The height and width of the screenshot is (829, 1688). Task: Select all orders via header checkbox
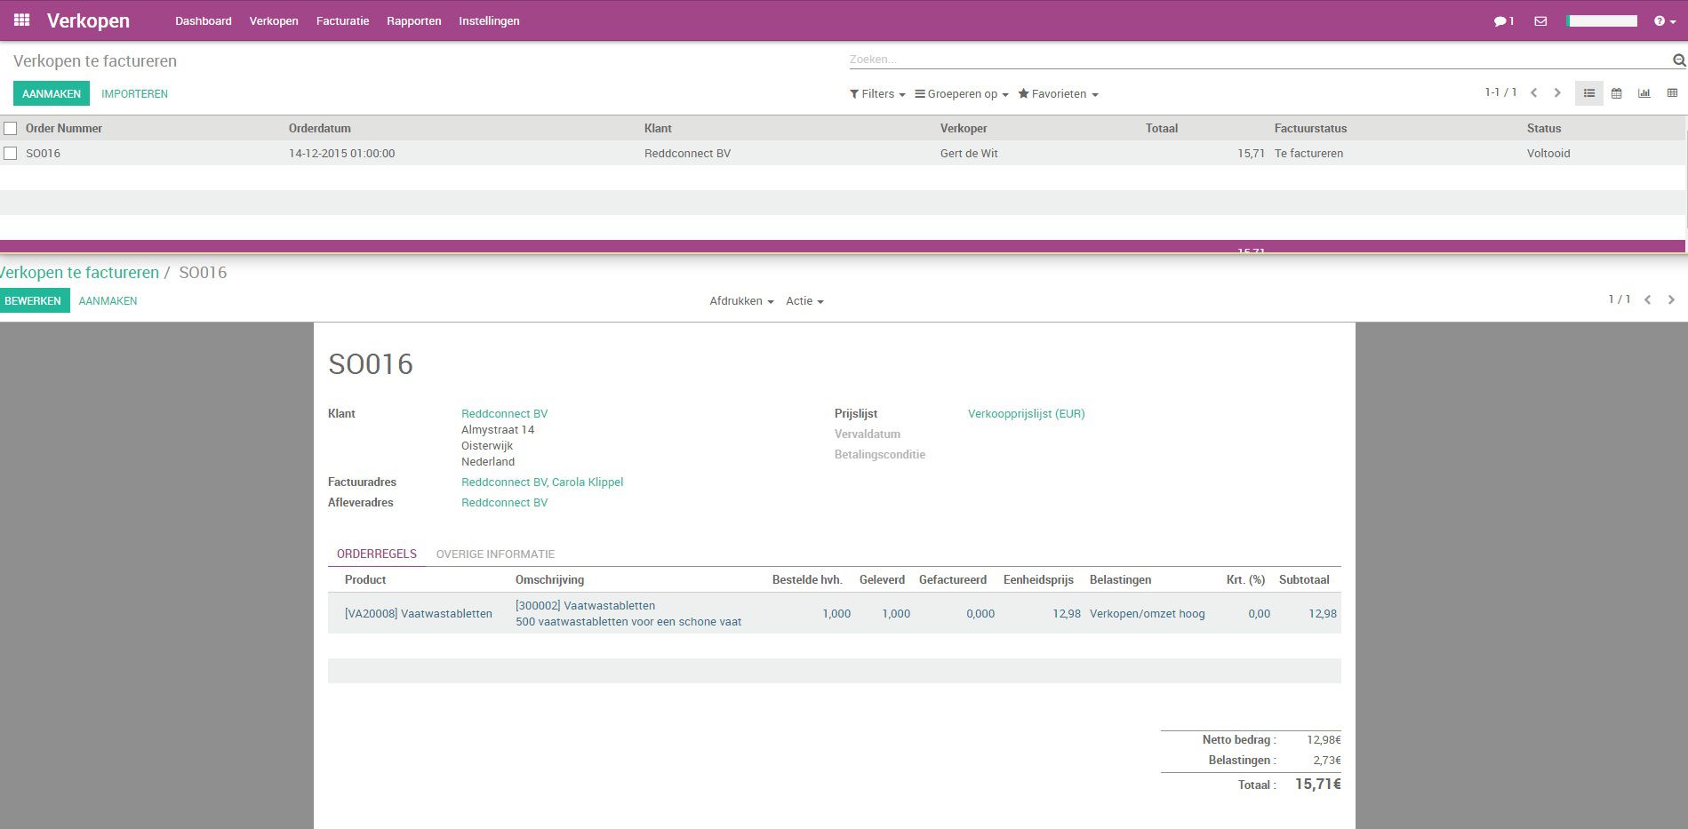10,128
